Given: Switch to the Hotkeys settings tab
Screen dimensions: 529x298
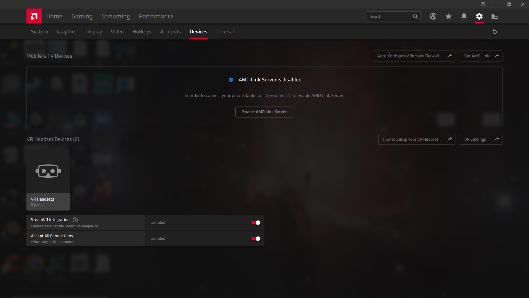Looking at the screenshot, I should click(x=142, y=32).
